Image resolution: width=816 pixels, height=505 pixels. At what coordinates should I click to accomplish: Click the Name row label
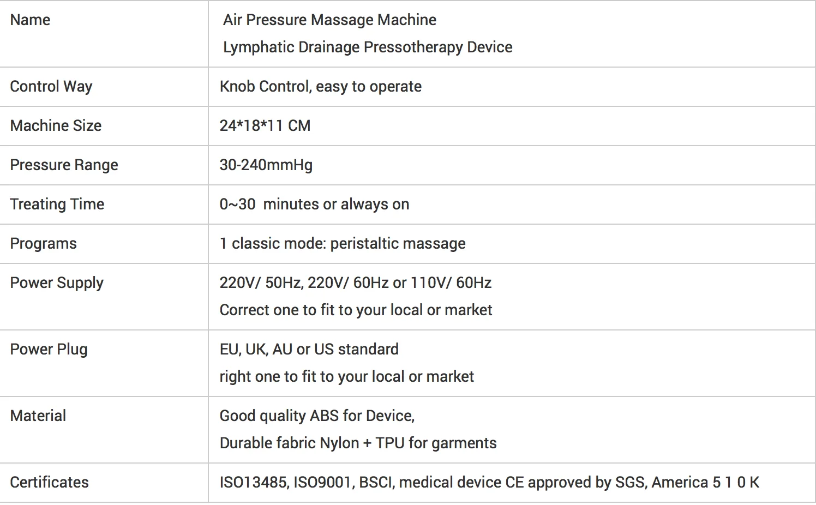coord(30,20)
